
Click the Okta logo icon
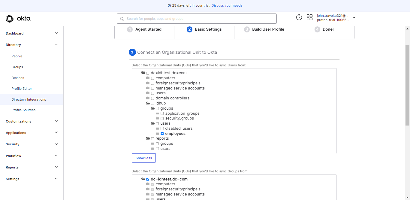(x=10, y=19)
